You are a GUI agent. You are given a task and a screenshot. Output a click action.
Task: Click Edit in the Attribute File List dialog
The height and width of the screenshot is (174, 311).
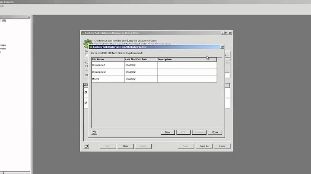pyautogui.click(x=183, y=132)
